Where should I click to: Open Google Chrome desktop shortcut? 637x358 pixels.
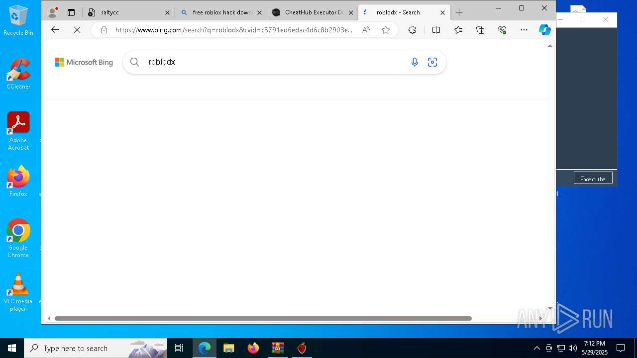[18, 238]
